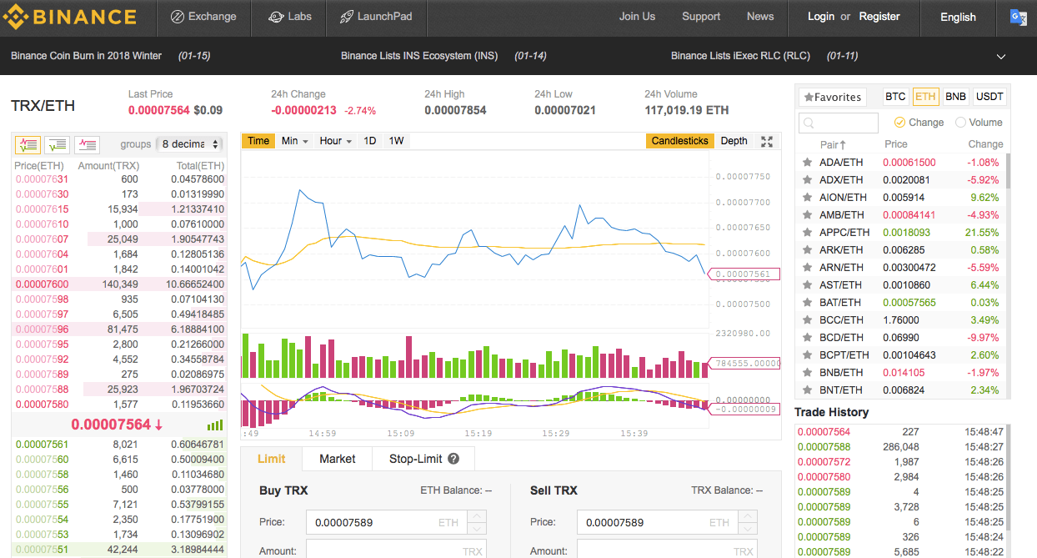Viewport: 1037px width, 558px height.
Task: Show Favorites pairs filter
Action: point(833,97)
